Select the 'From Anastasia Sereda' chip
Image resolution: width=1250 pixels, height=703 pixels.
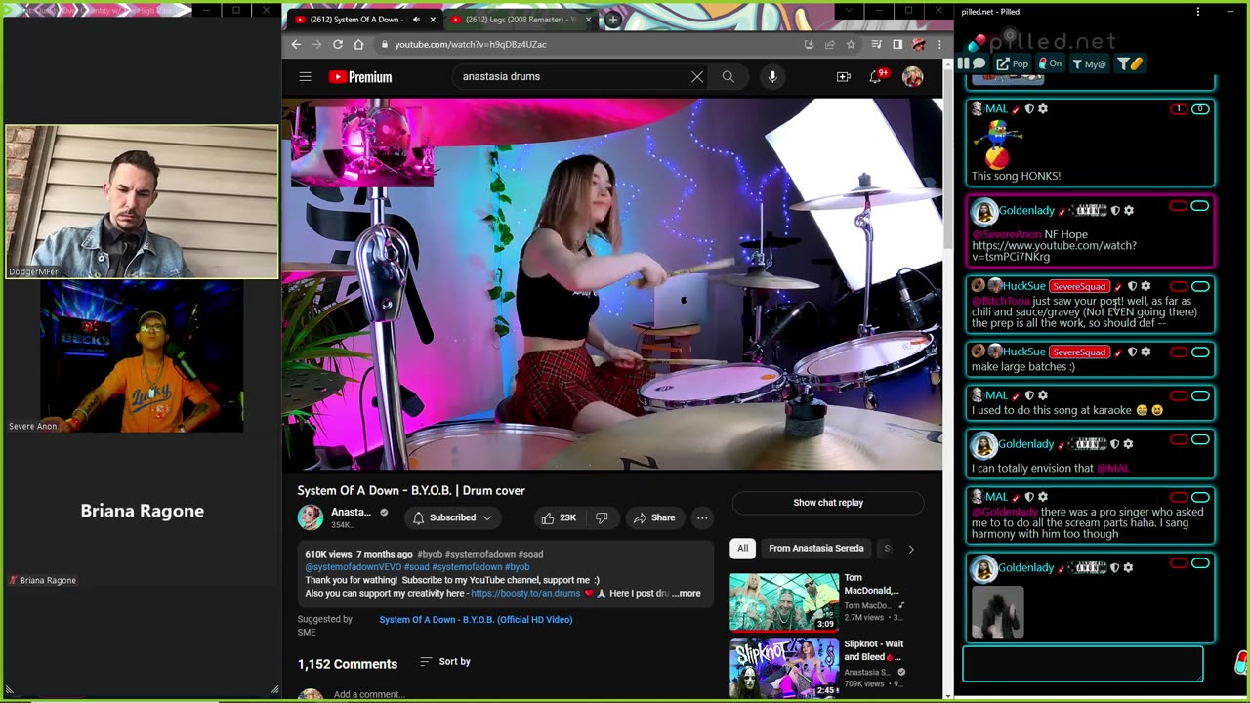(816, 549)
